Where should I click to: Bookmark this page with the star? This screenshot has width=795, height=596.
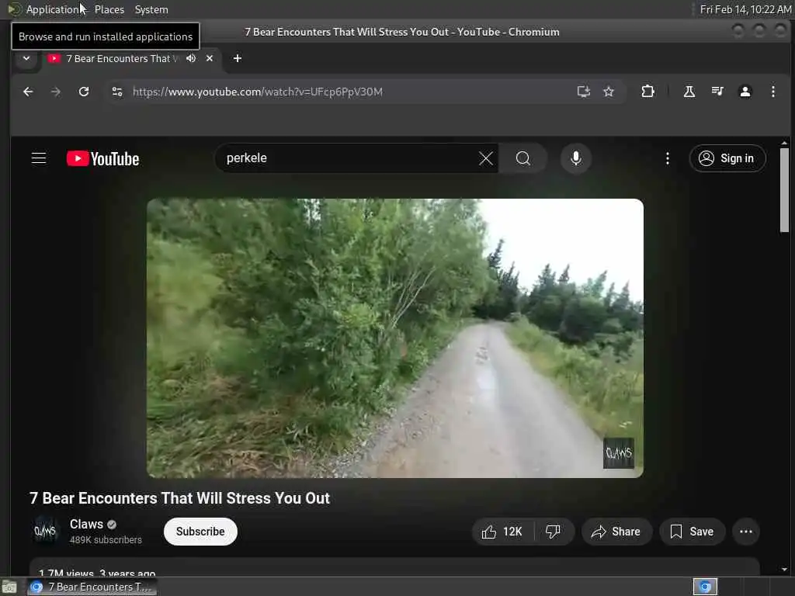pos(609,92)
